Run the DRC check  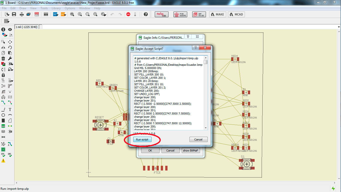tap(10, 155)
